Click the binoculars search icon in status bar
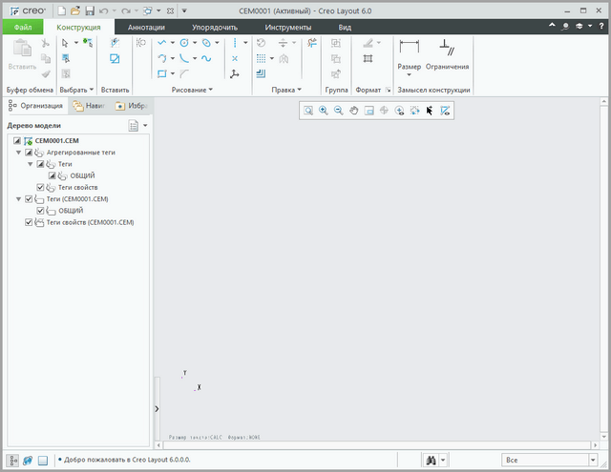 [431, 460]
